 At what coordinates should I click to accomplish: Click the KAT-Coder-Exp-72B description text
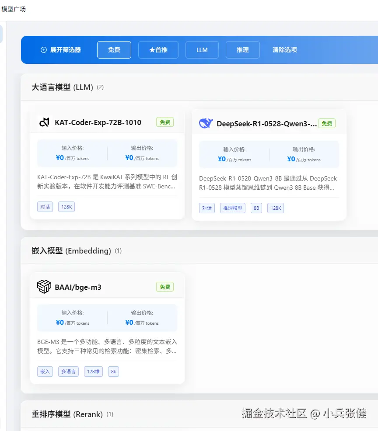pyautogui.click(x=107, y=182)
